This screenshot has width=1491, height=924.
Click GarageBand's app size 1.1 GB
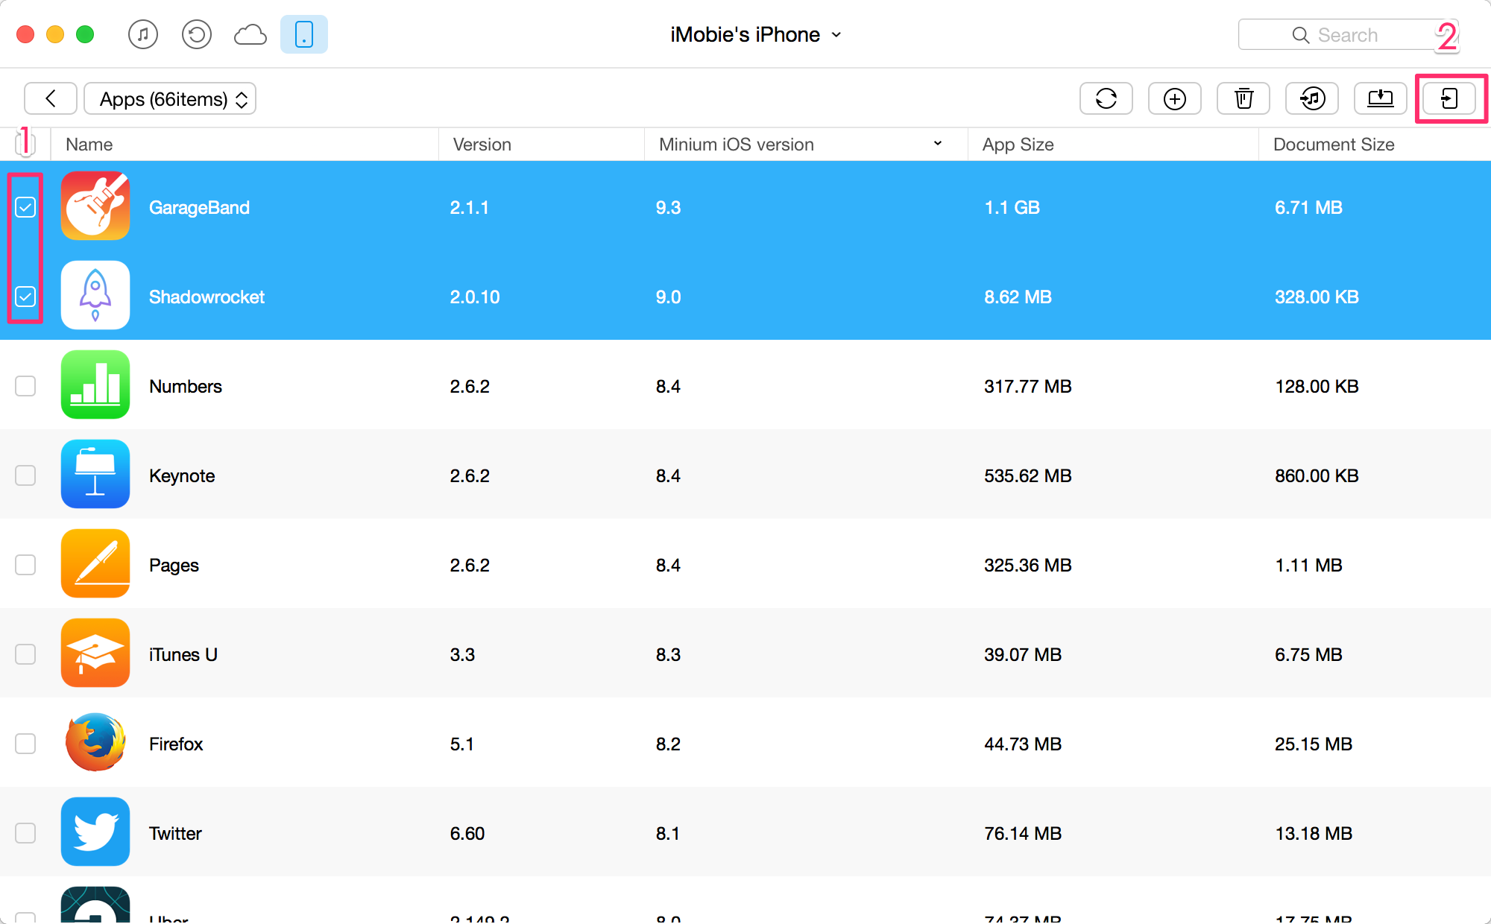(x=1012, y=207)
